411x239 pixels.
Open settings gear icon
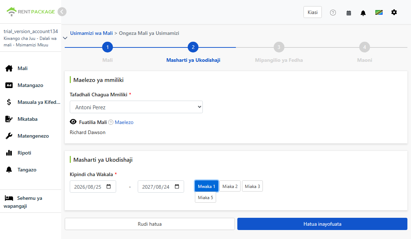394,12
